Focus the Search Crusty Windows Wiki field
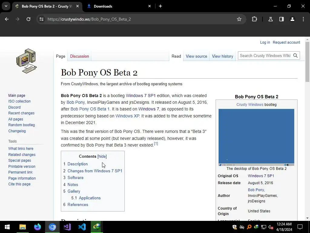Image resolution: width=310 pixels, height=233 pixels. pyautogui.click(x=265, y=56)
